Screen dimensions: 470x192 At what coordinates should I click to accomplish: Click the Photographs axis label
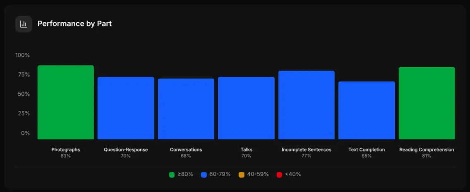click(x=66, y=149)
